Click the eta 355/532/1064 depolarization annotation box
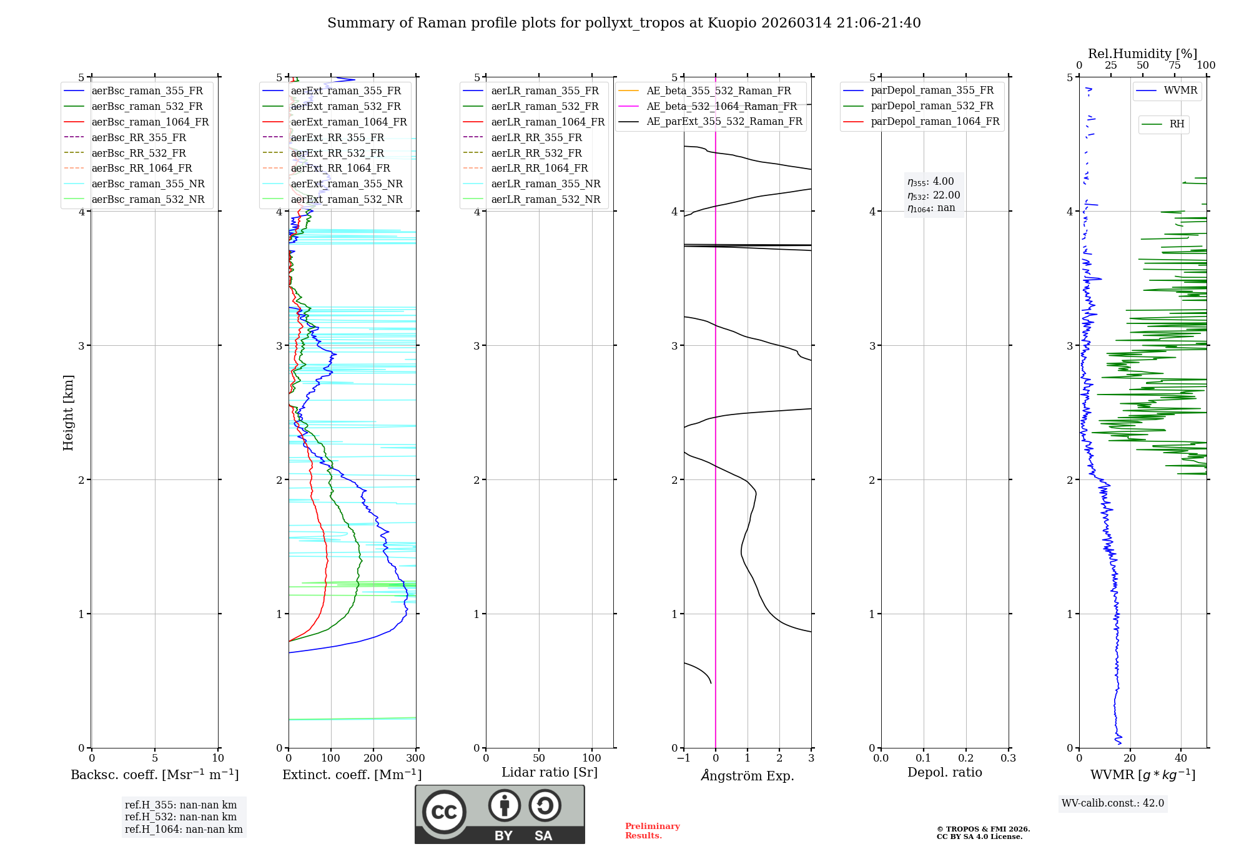 [x=934, y=195]
